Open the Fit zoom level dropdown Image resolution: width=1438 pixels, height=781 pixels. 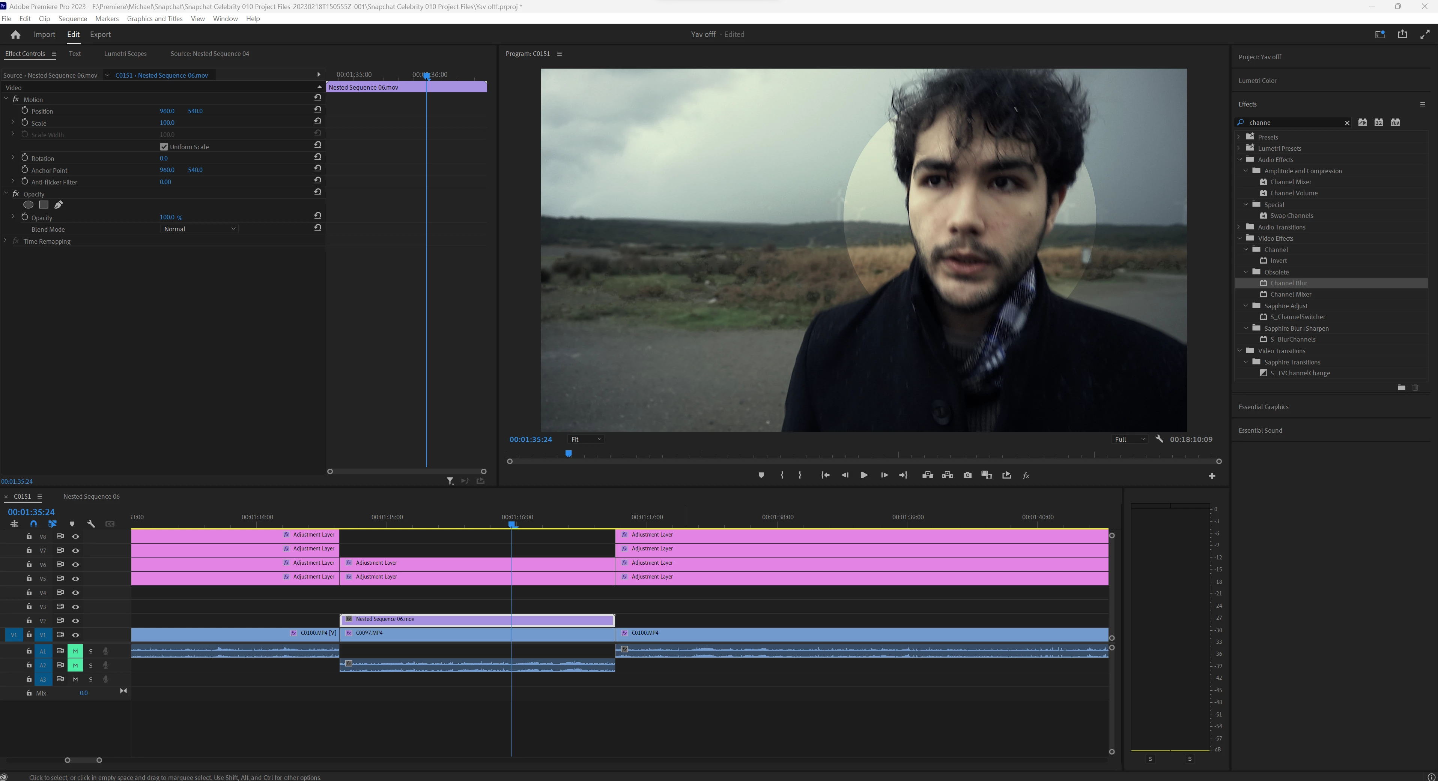[x=585, y=439]
